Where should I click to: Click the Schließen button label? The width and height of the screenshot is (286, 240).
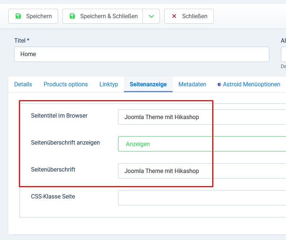coord(195,16)
